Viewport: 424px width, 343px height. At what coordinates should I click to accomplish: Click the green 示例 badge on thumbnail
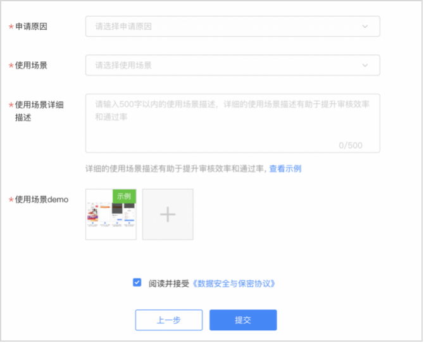(125, 196)
